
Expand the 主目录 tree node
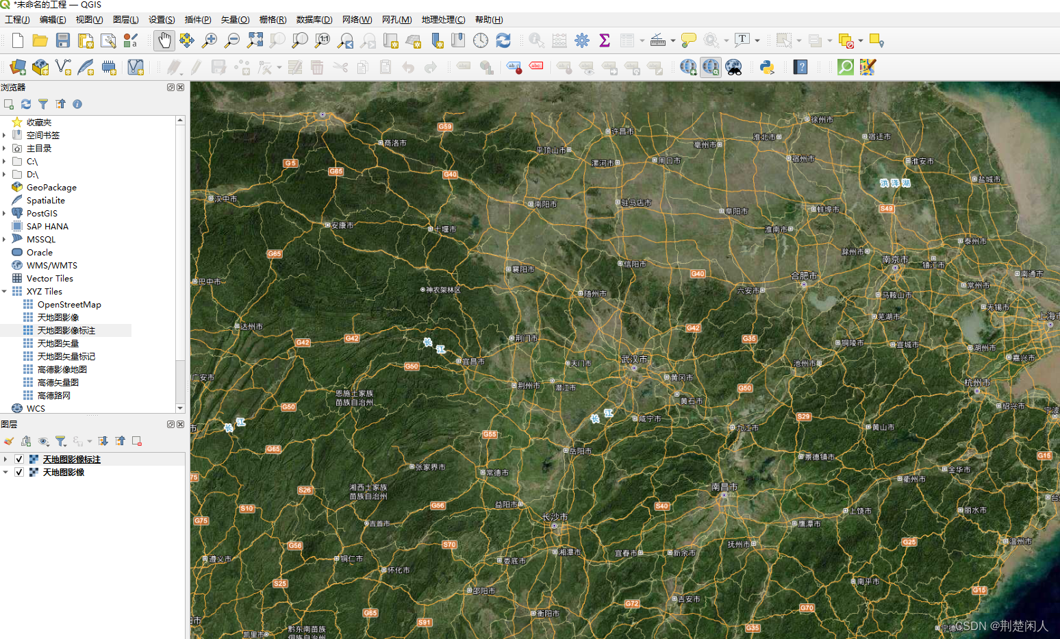point(4,149)
